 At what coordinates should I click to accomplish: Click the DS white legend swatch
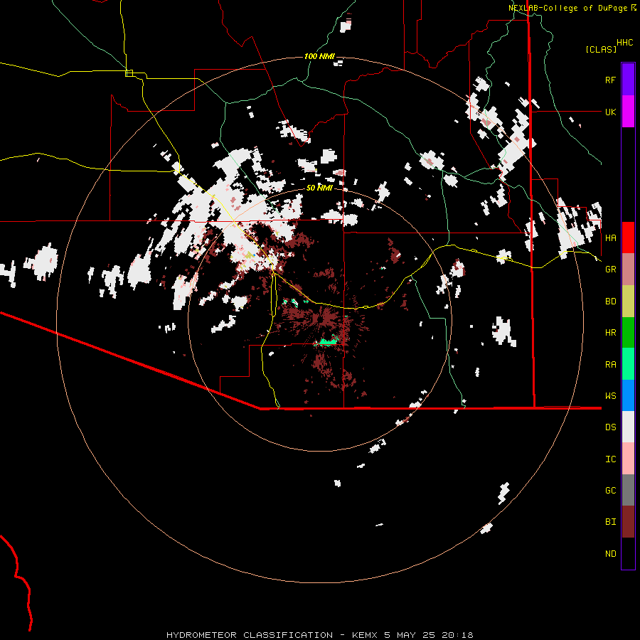[628, 427]
